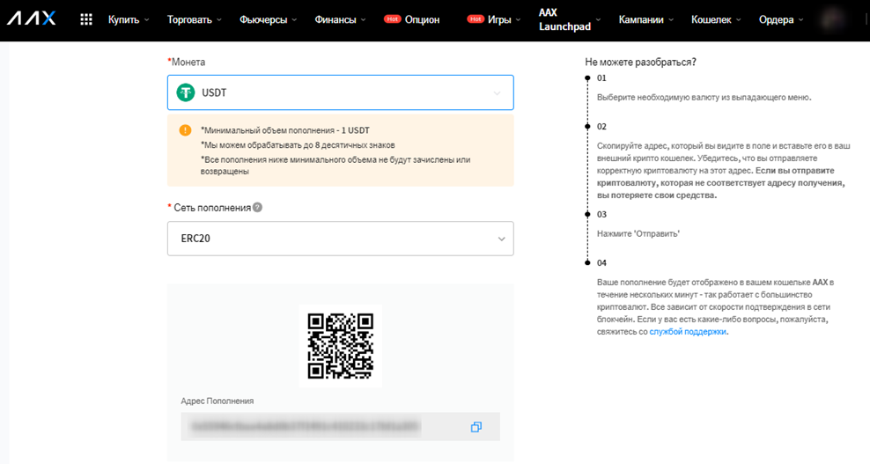Click the 8 десятичных знаков notice line

pyautogui.click(x=298, y=145)
